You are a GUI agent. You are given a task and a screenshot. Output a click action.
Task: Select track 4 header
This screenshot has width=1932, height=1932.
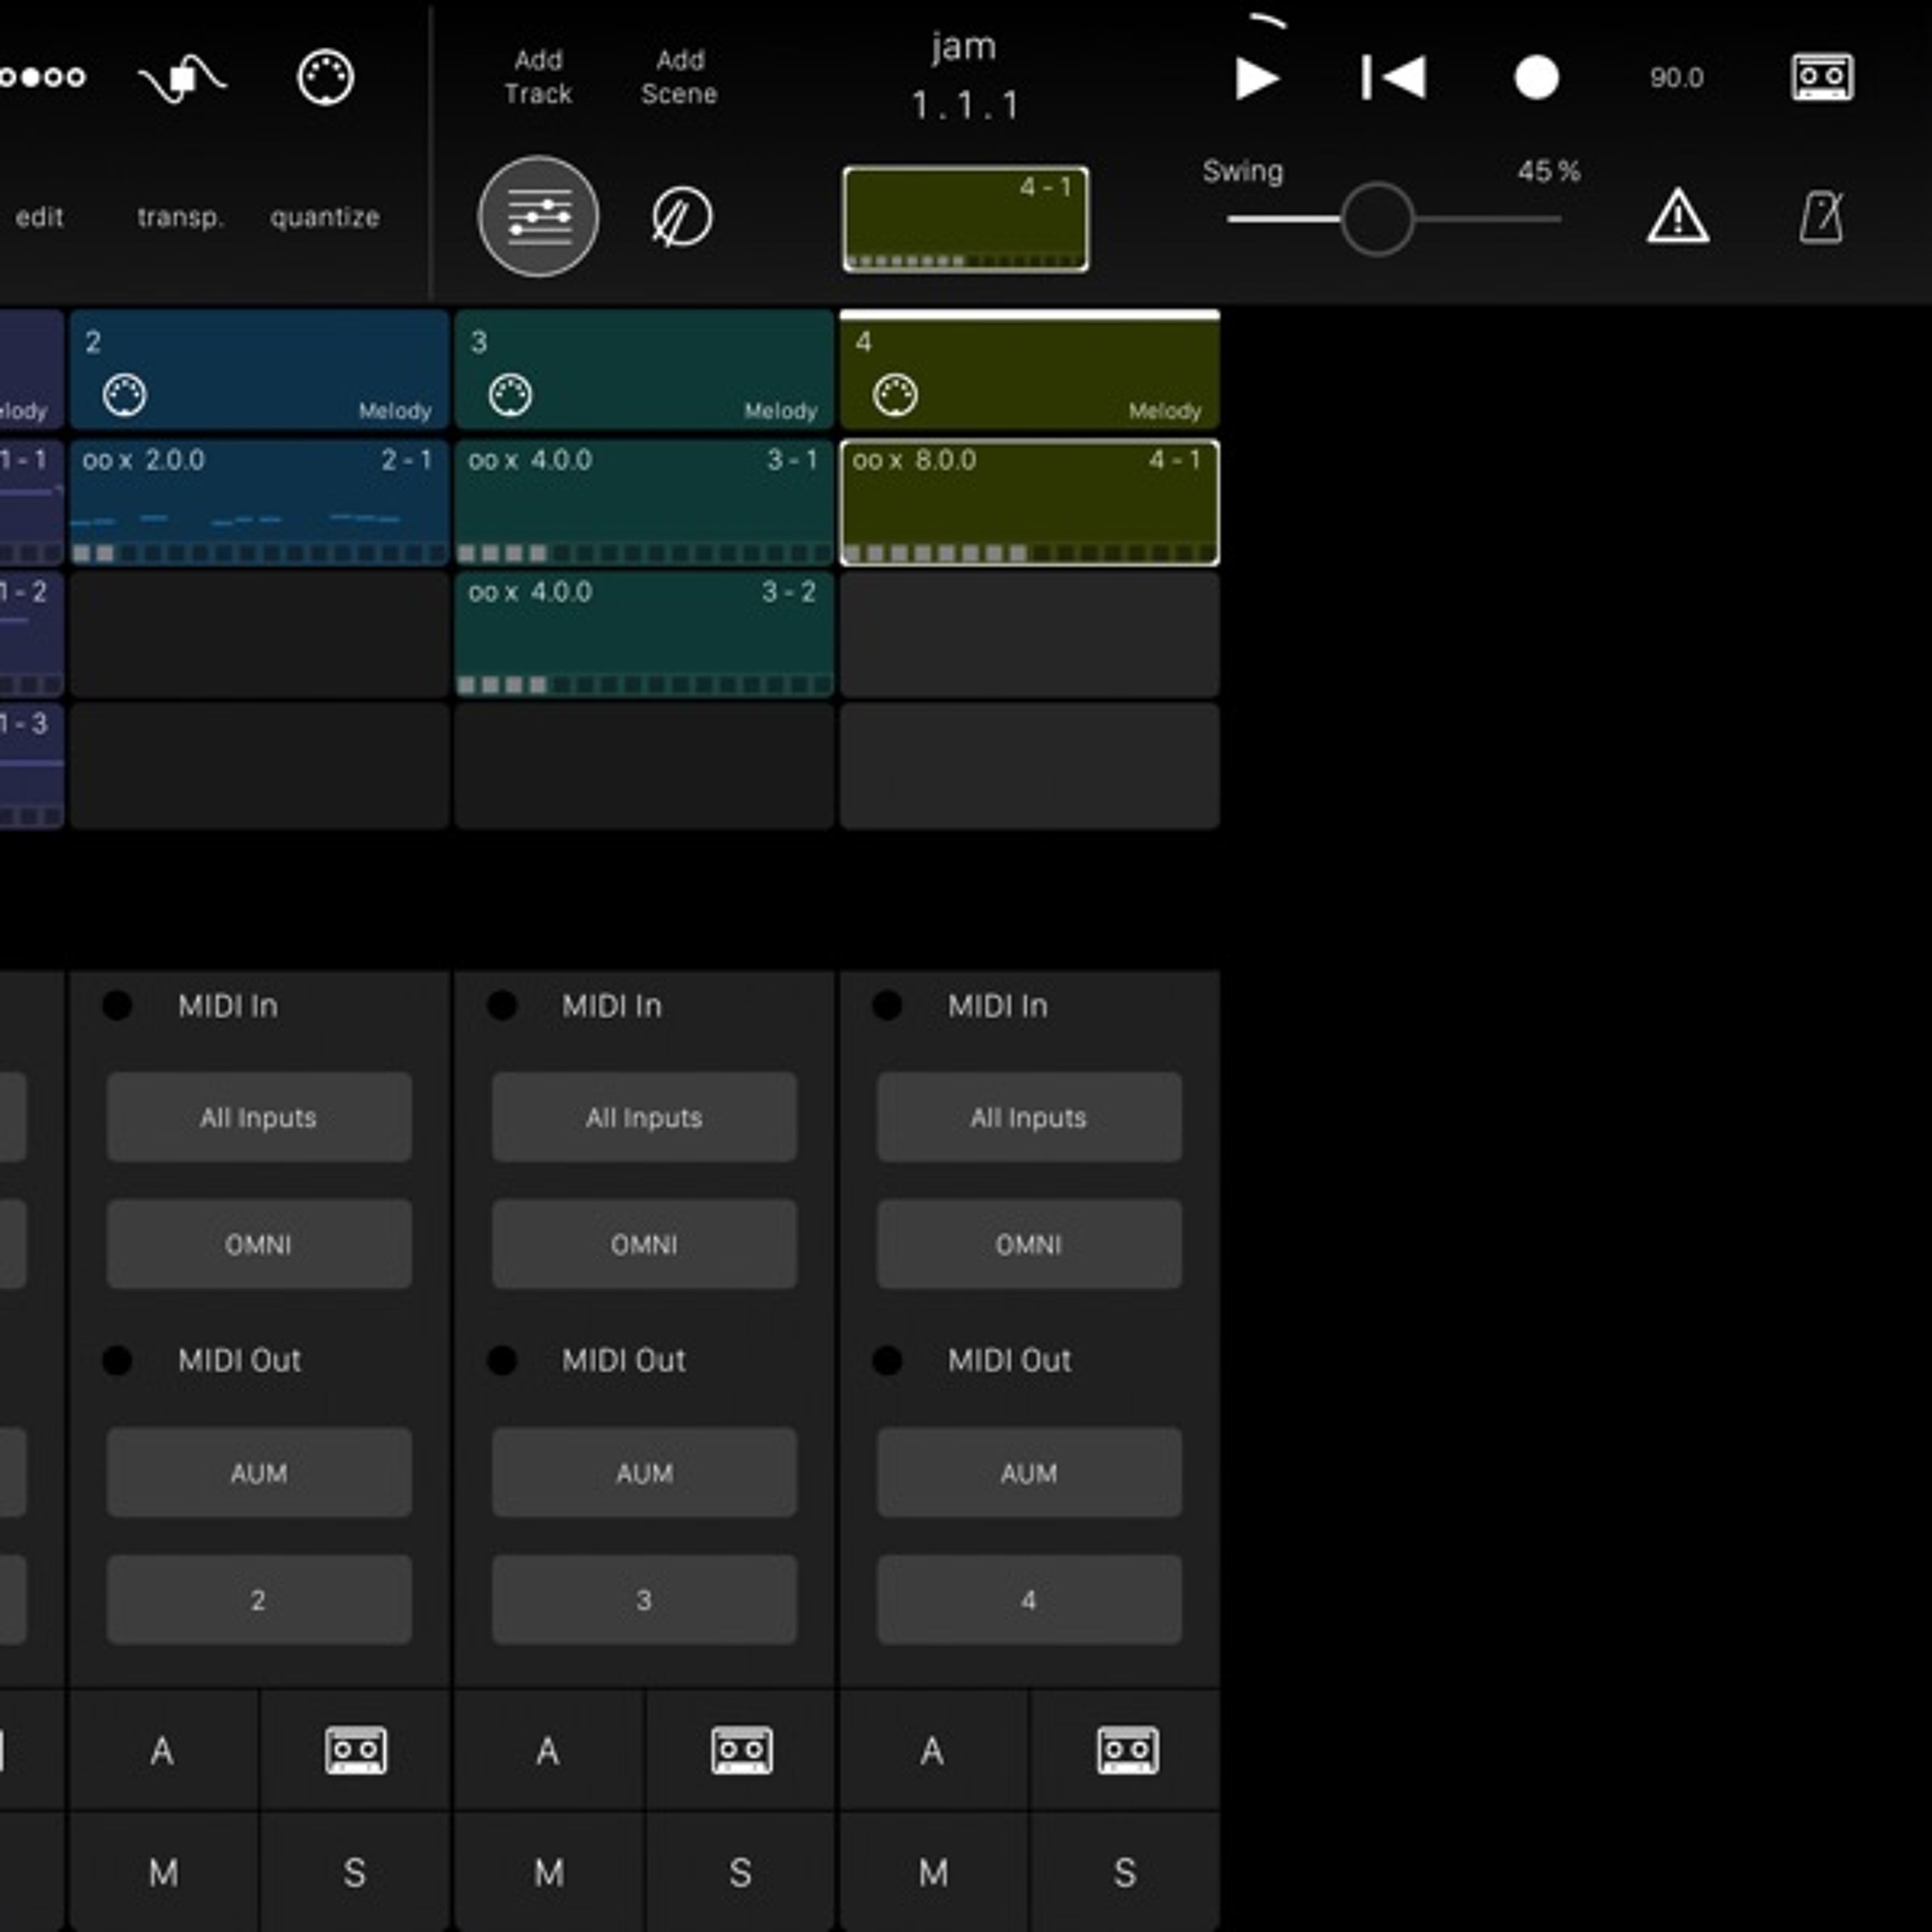tap(1029, 370)
